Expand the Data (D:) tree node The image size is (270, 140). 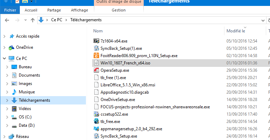click(7, 125)
